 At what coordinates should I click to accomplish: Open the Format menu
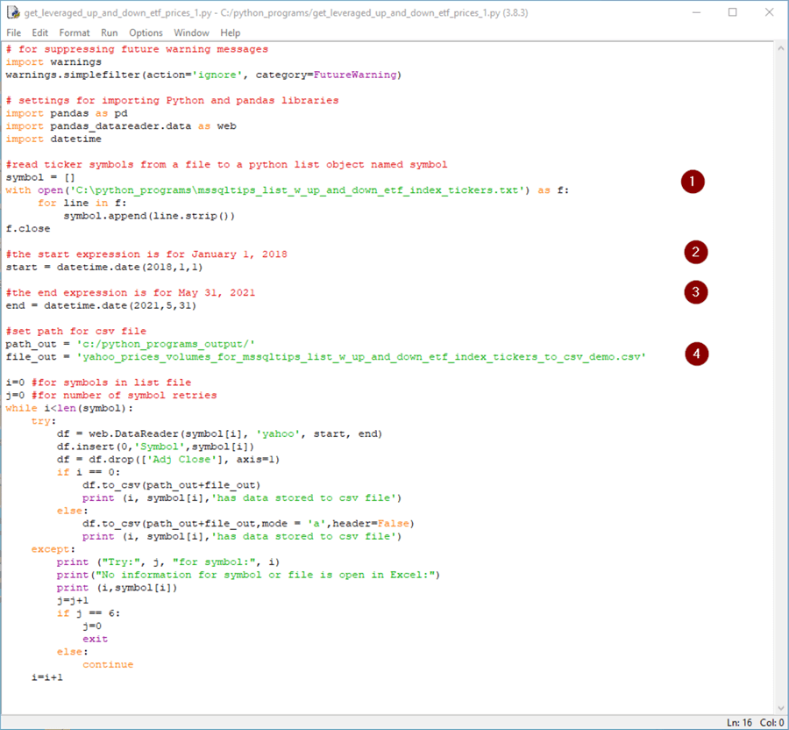click(73, 32)
